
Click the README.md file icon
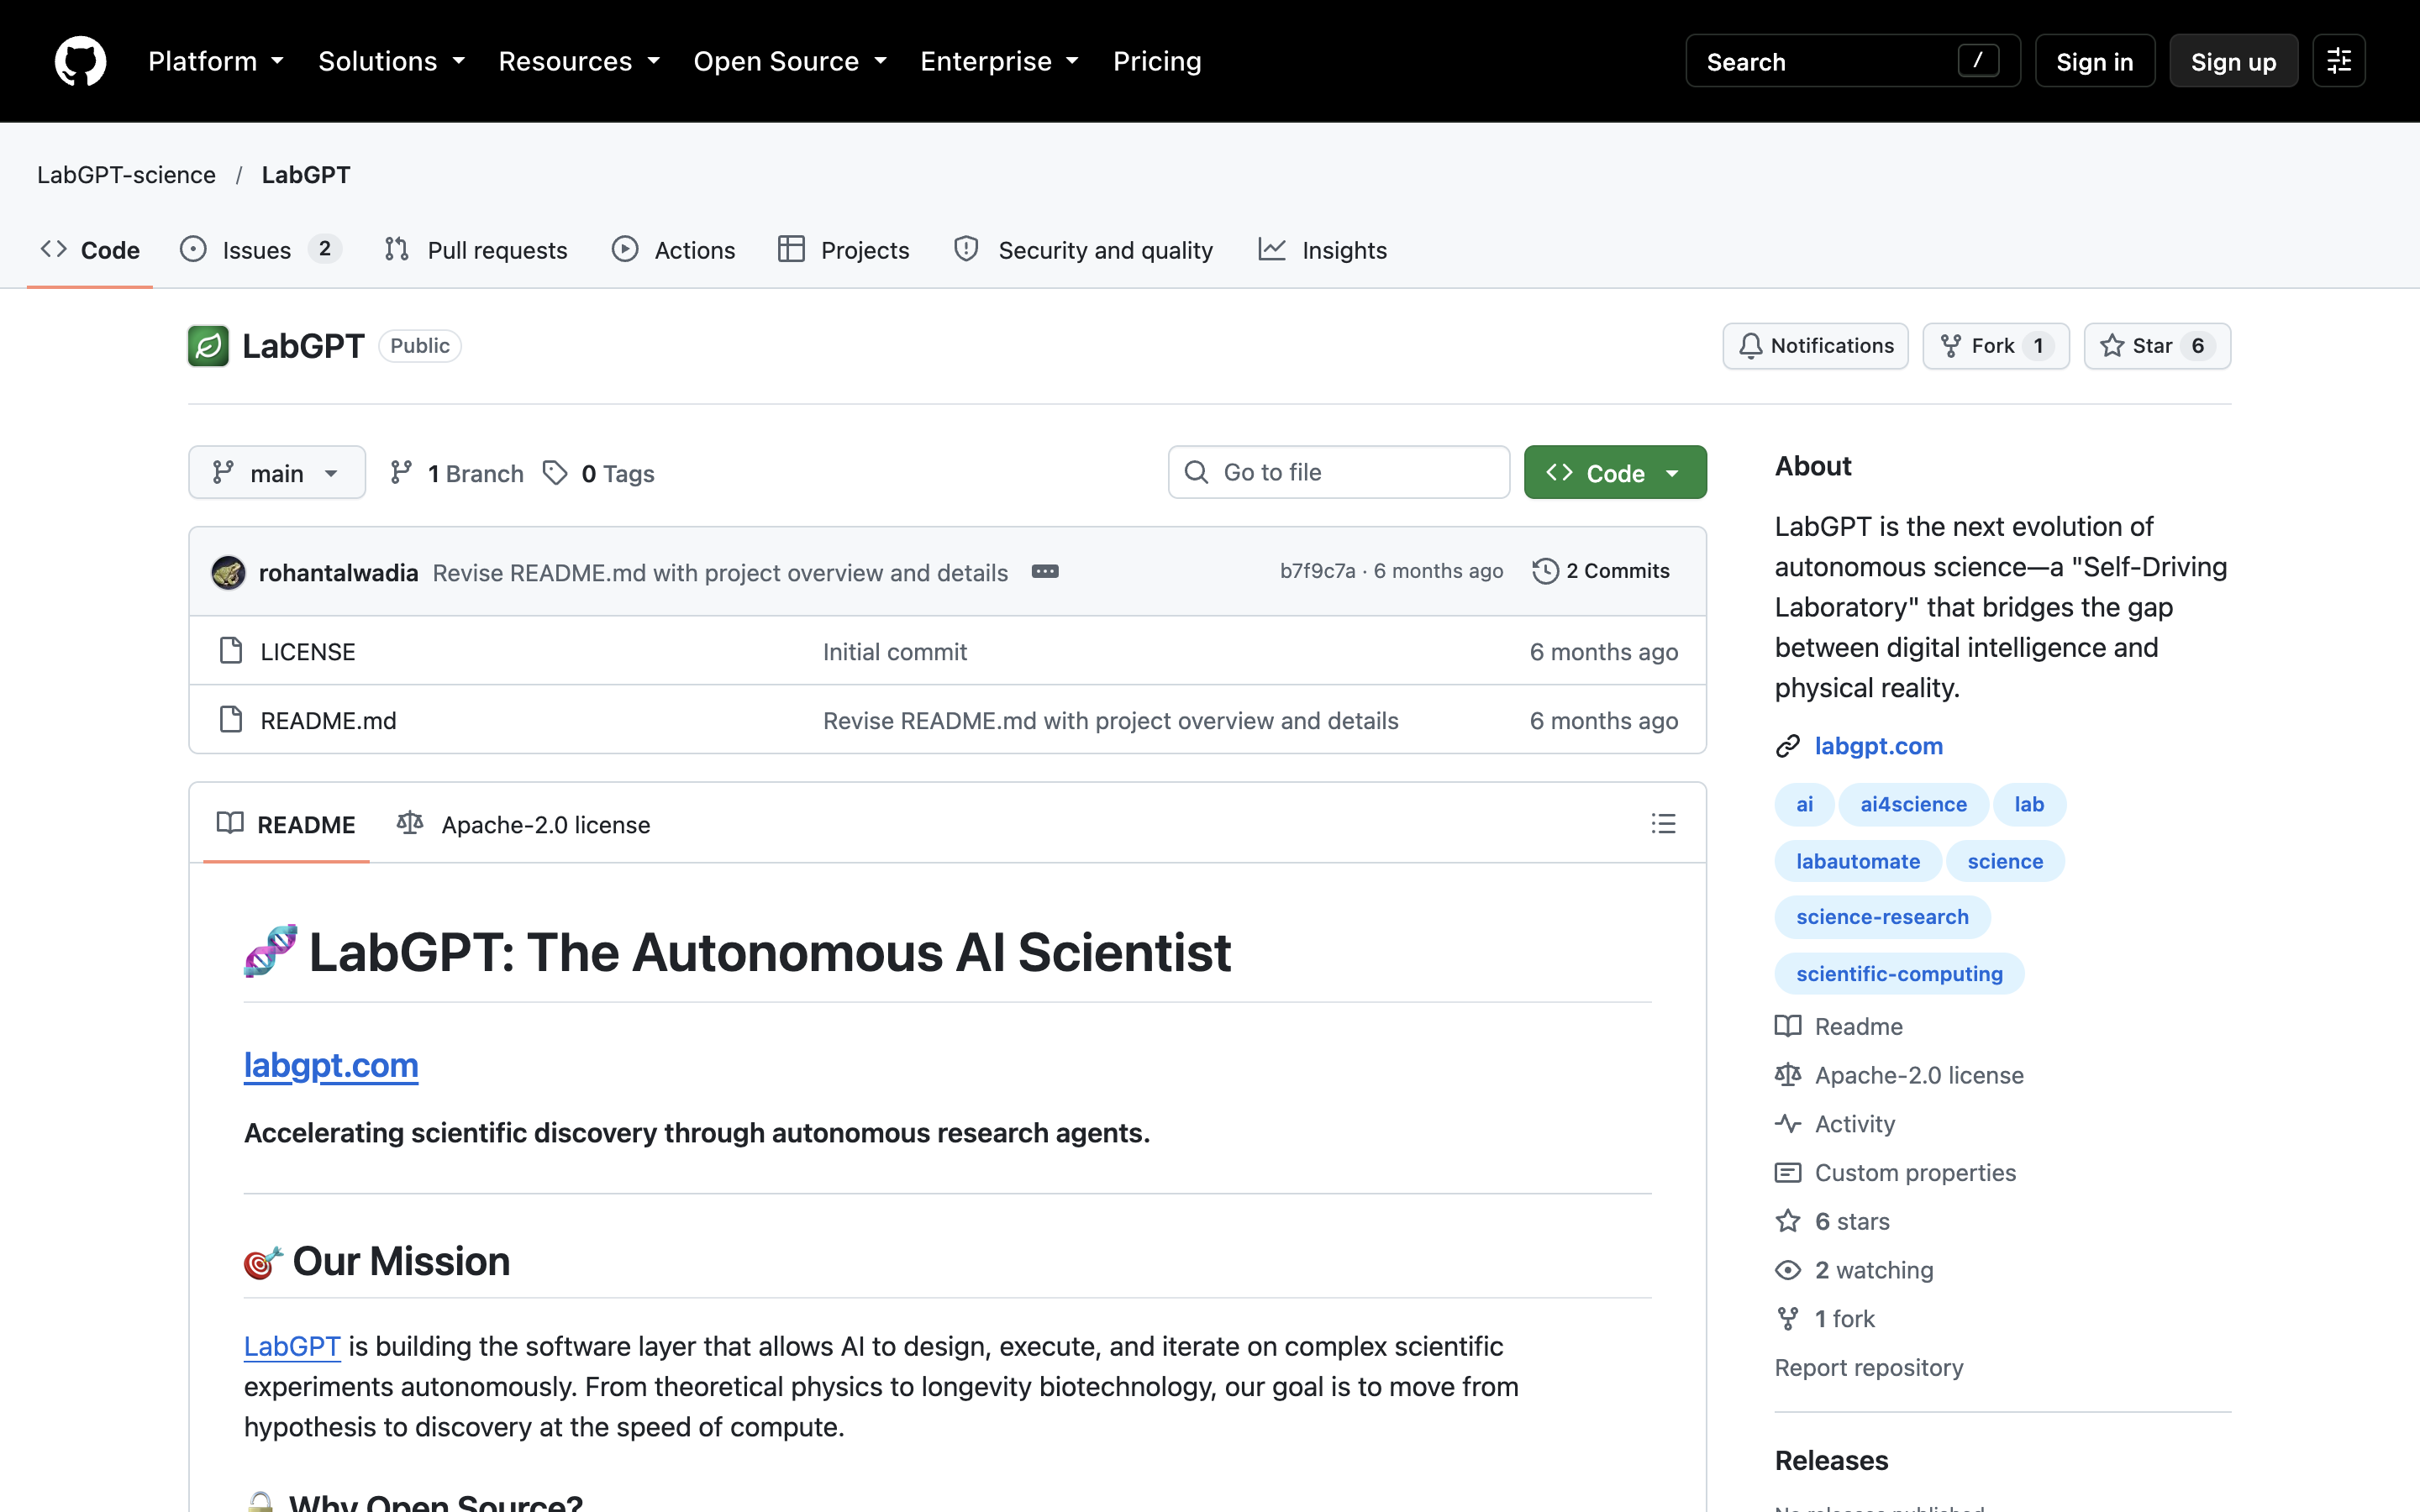231,720
